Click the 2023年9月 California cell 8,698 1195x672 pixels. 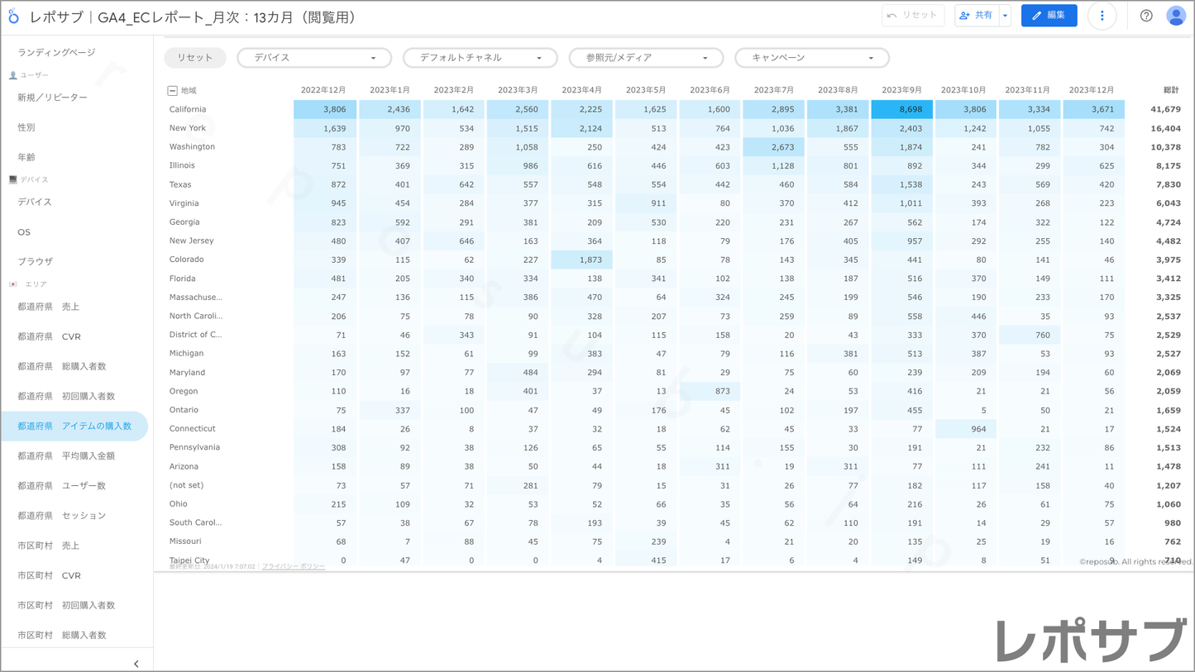(x=901, y=109)
